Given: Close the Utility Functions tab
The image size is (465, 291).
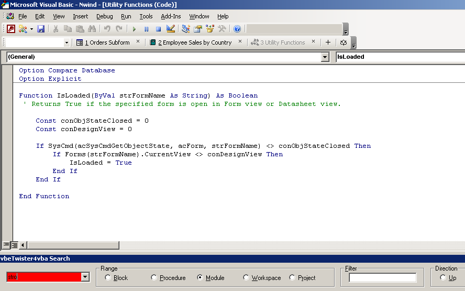Looking at the screenshot, I should point(313,41).
